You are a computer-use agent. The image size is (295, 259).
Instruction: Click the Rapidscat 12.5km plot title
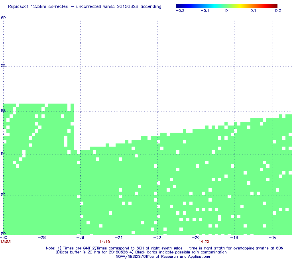click(85, 7)
